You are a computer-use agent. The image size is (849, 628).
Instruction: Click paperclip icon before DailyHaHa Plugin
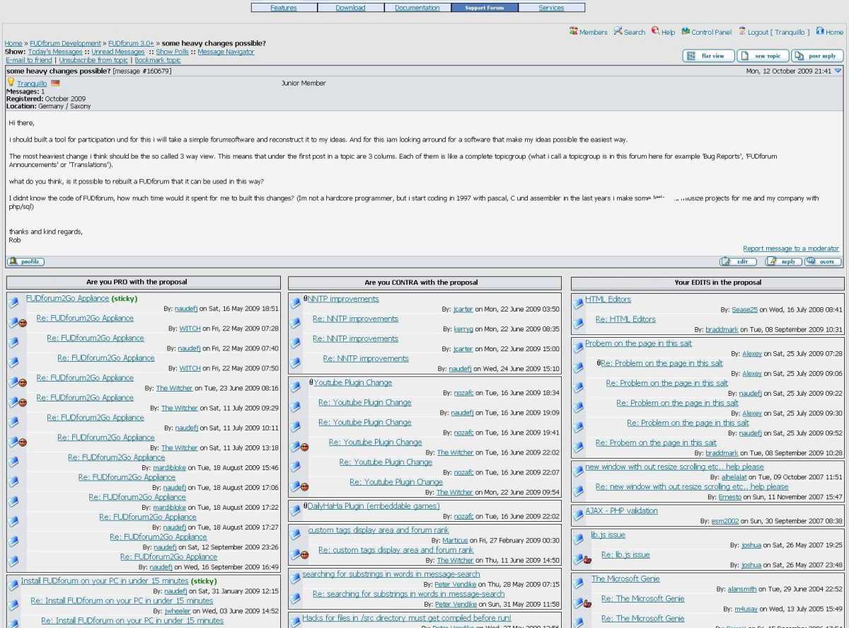click(306, 506)
